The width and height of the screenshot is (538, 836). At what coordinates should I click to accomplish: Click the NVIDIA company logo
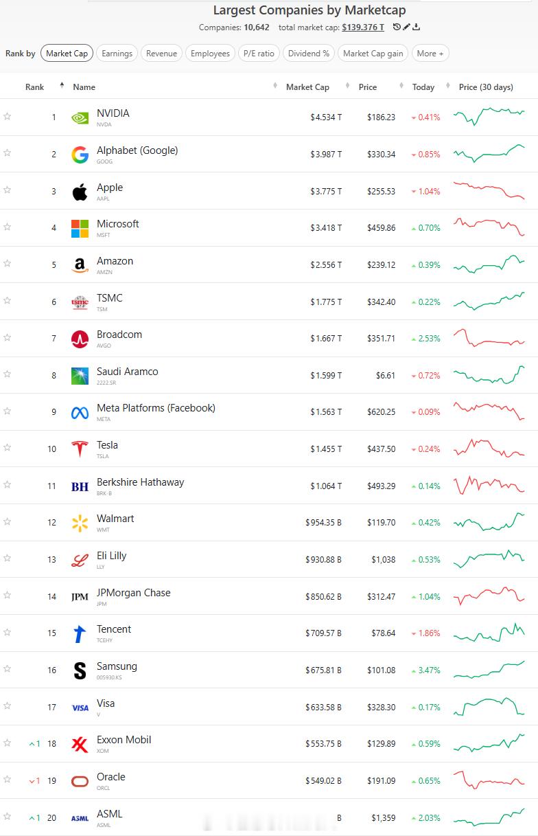[x=80, y=117]
